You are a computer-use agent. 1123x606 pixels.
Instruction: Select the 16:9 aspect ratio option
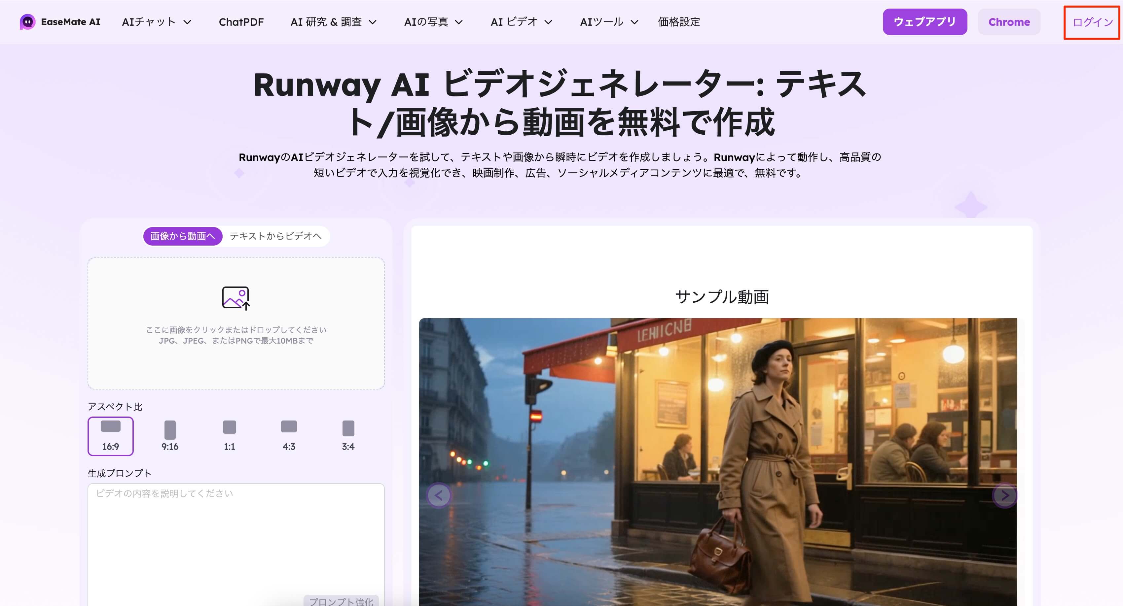pos(110,436)
